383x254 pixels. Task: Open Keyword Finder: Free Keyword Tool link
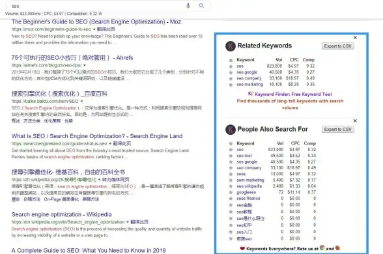[293, 94]
